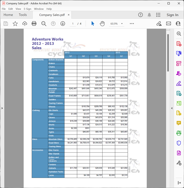The image size is (184, 188).
Task: Print the document
Action: tap(34, 24)
